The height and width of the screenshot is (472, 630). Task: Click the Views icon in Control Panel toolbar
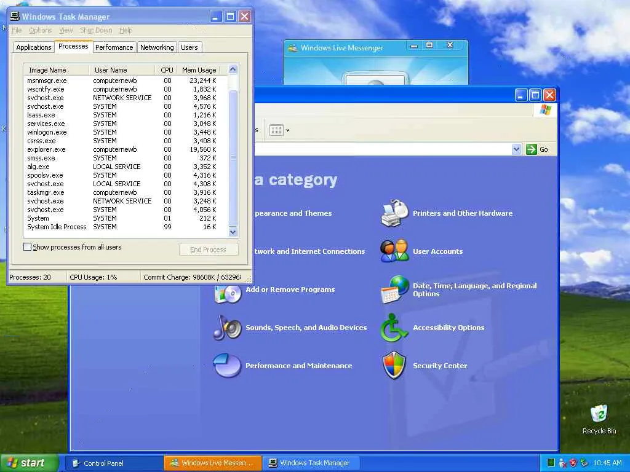click(x=276, y=130)
